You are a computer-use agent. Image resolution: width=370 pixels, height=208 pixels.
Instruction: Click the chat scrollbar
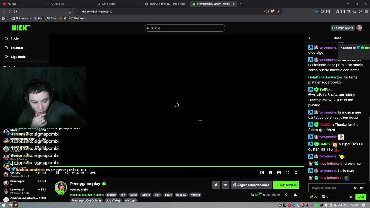coord(369,149)
